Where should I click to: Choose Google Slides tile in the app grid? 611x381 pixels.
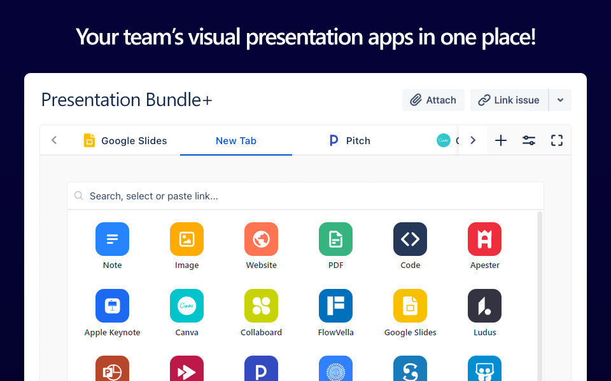(x=410, y=305)
